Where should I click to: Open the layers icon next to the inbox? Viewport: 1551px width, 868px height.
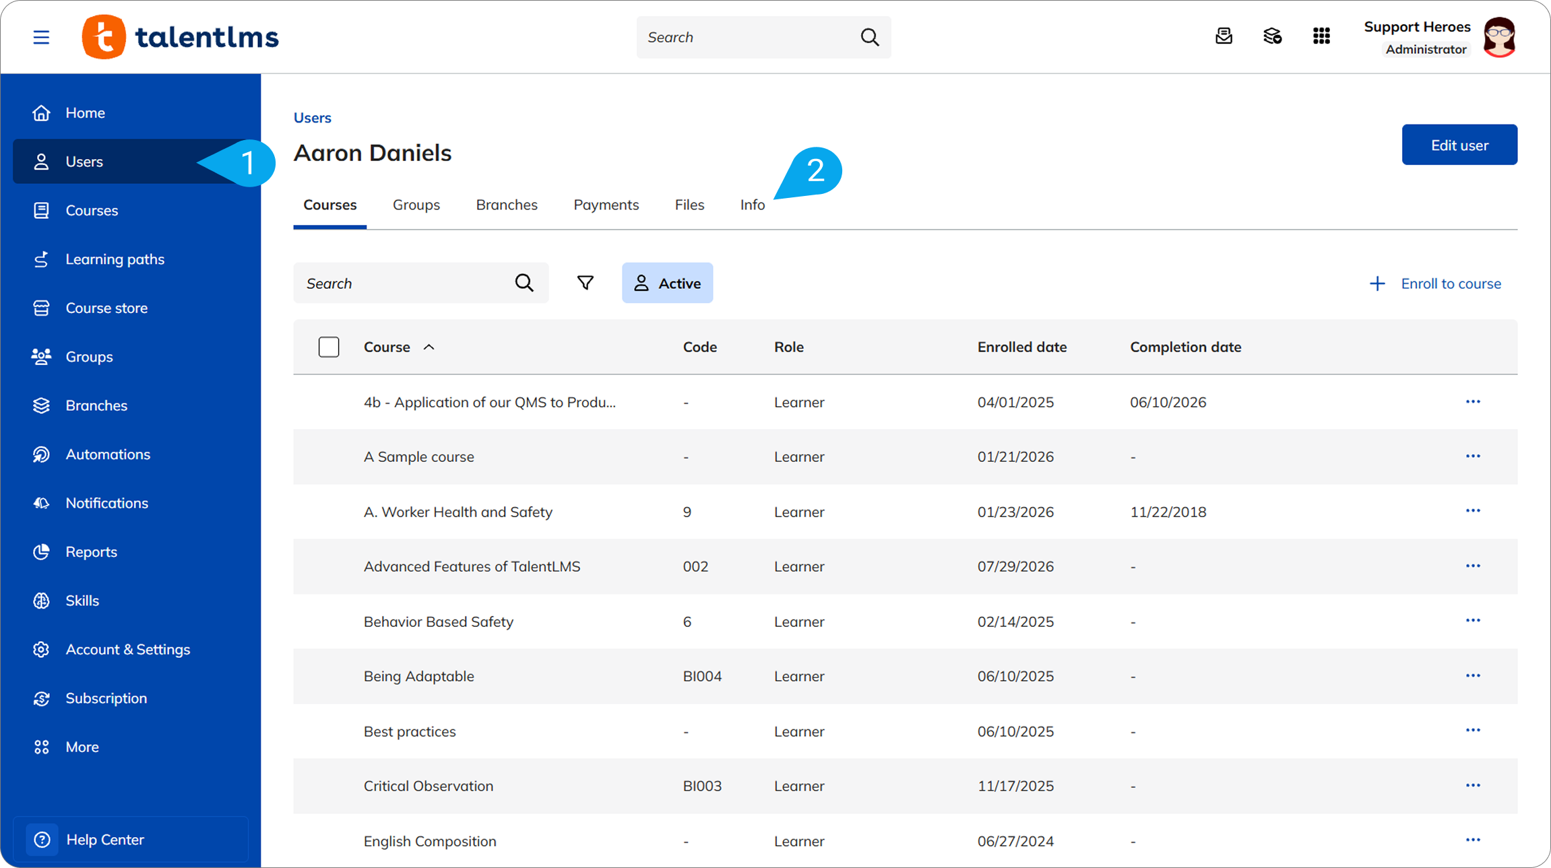1272,36
